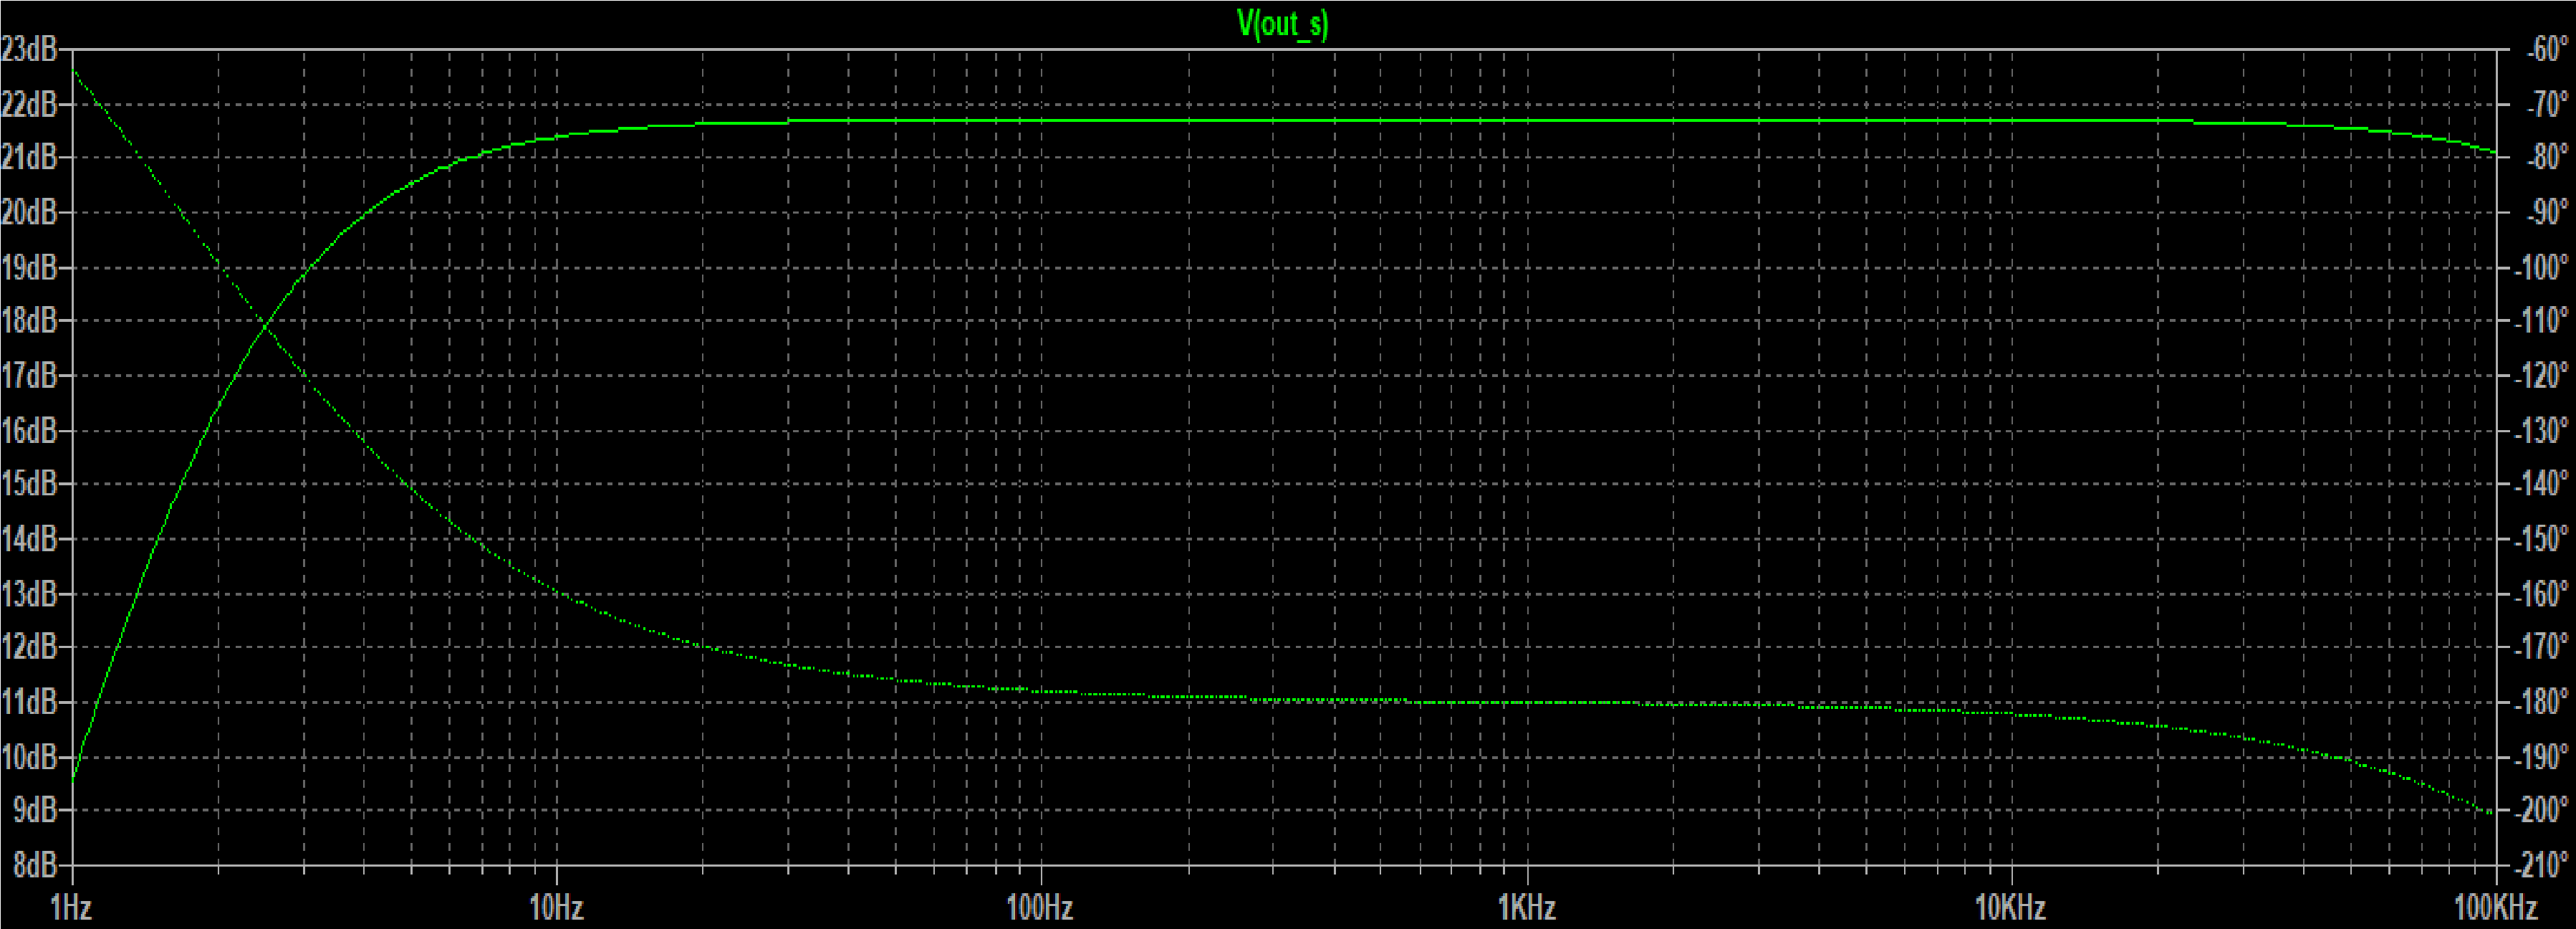Click the -150° phase axis label

coord(2542,538)
